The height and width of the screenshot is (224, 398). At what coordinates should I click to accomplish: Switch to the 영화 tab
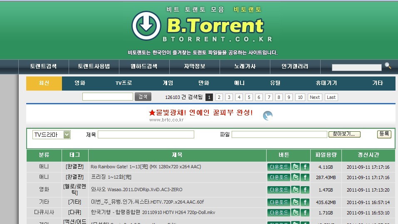pos(80,83)
